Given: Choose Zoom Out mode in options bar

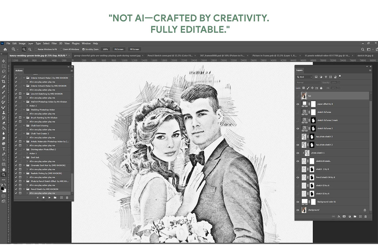Looking at the screenshot, I should tap(30, 49).
